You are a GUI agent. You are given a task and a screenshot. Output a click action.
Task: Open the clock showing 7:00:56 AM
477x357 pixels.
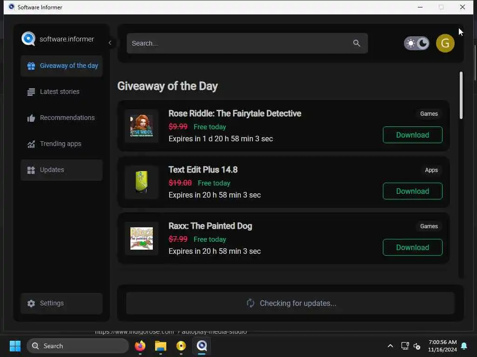[443, 346]
